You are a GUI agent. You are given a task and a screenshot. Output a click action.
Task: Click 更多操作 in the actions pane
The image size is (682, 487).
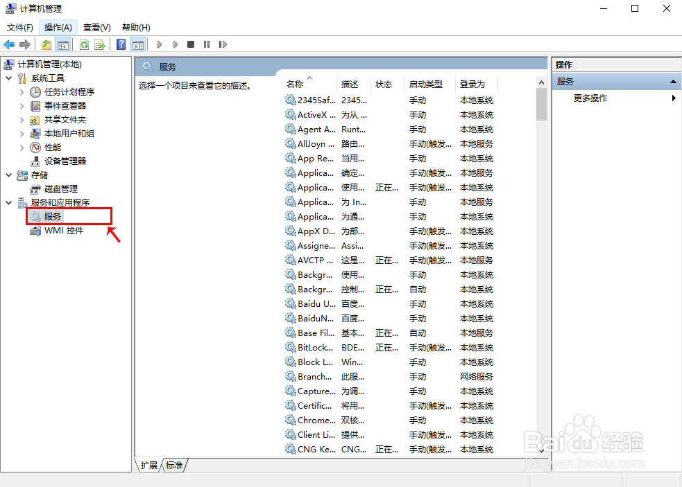[590, 98]
